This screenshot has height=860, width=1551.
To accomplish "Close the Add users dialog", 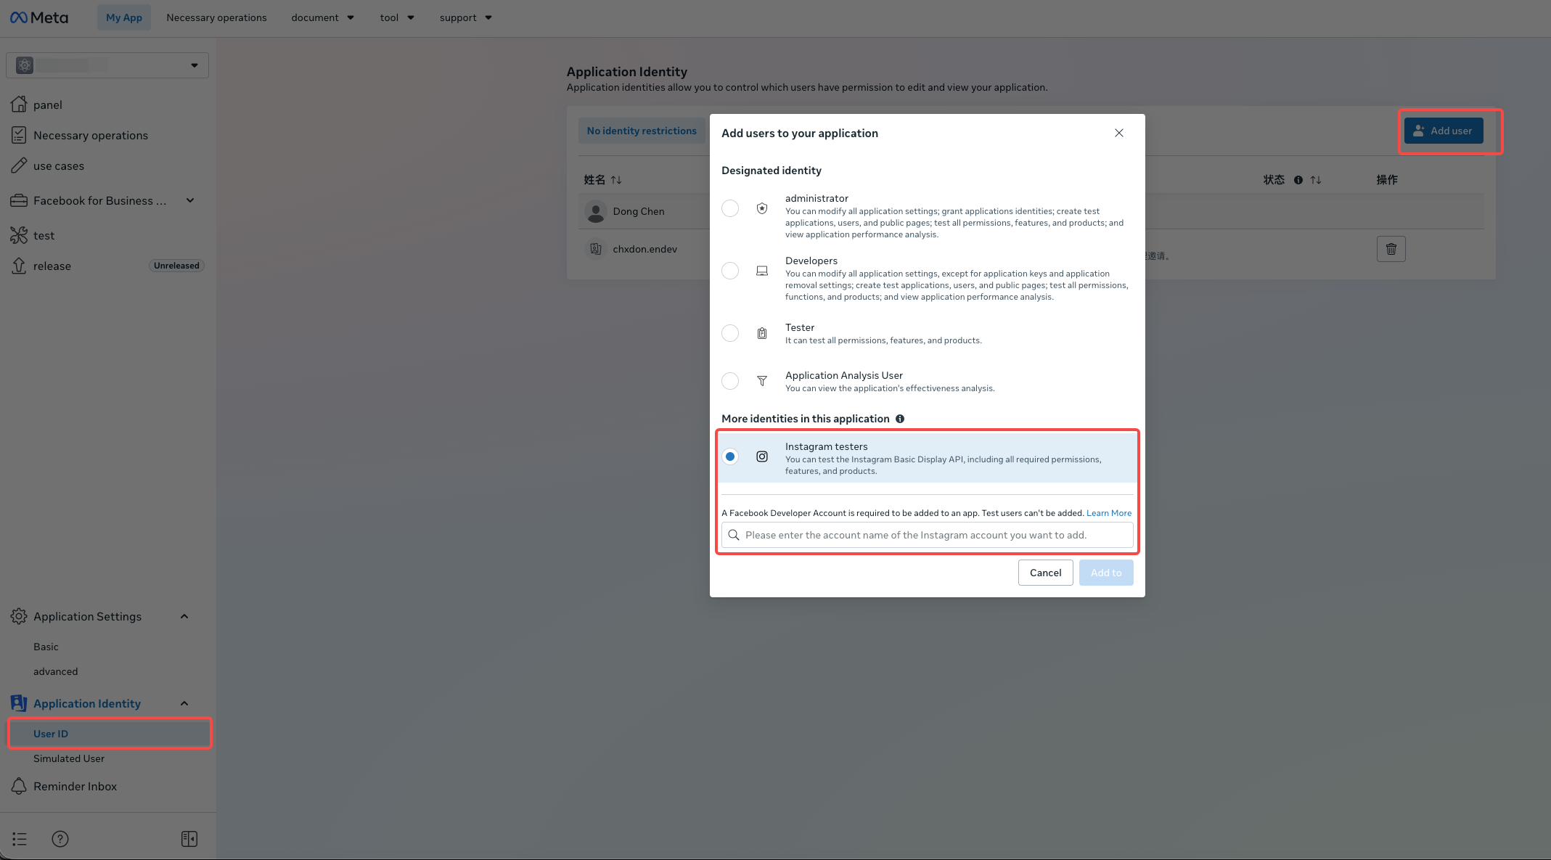I will 1119,133.
